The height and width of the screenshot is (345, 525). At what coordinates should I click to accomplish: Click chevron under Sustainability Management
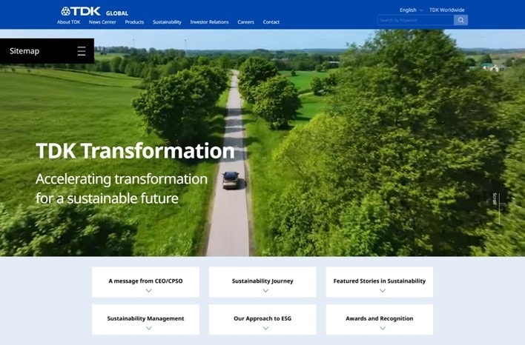pos(148,328)
